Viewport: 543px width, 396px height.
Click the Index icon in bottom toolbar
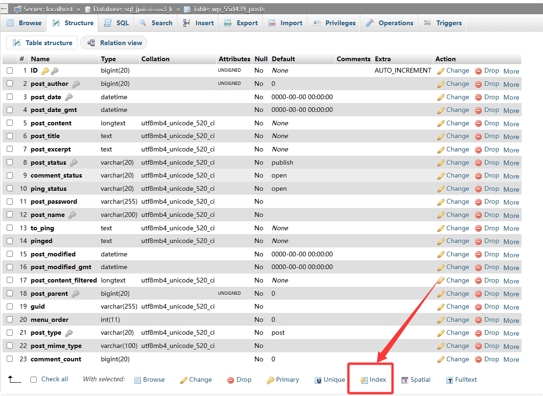click(x=364, y=380)
